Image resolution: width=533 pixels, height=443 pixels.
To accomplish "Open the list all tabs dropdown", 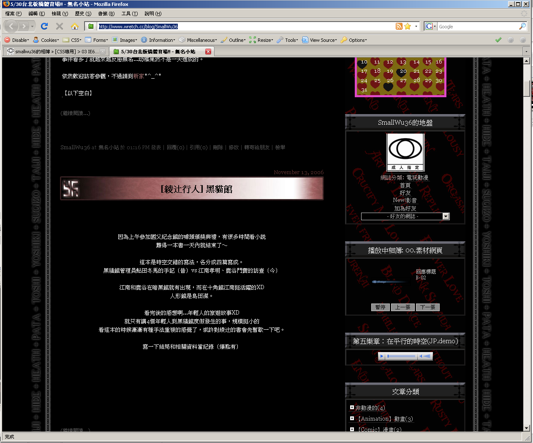I will tap(526, 52).
